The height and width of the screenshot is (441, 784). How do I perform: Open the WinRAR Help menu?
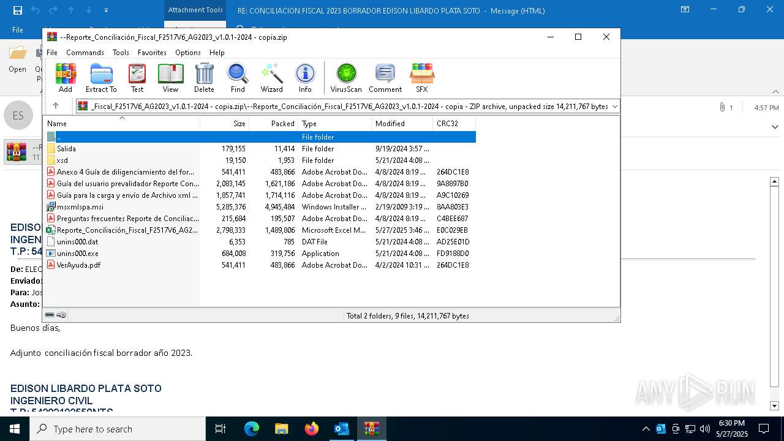(217, 53)
